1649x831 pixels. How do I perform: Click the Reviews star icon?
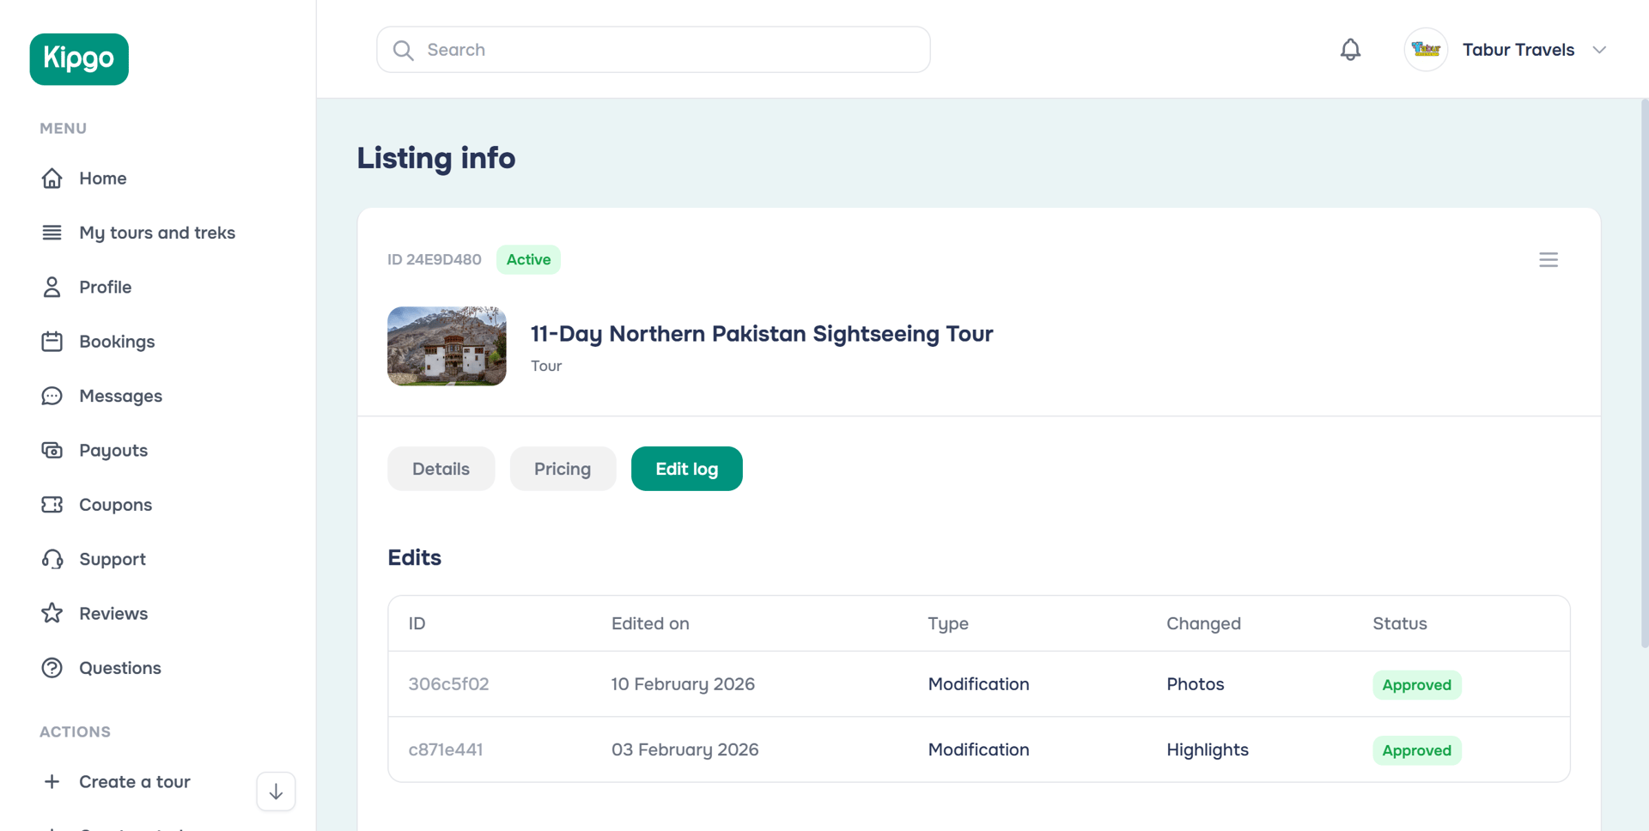coord(52,614)
